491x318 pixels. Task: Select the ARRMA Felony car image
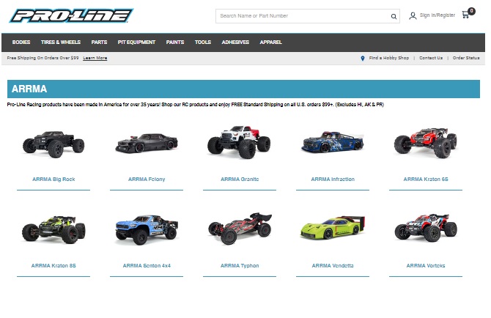click(147, 142)
